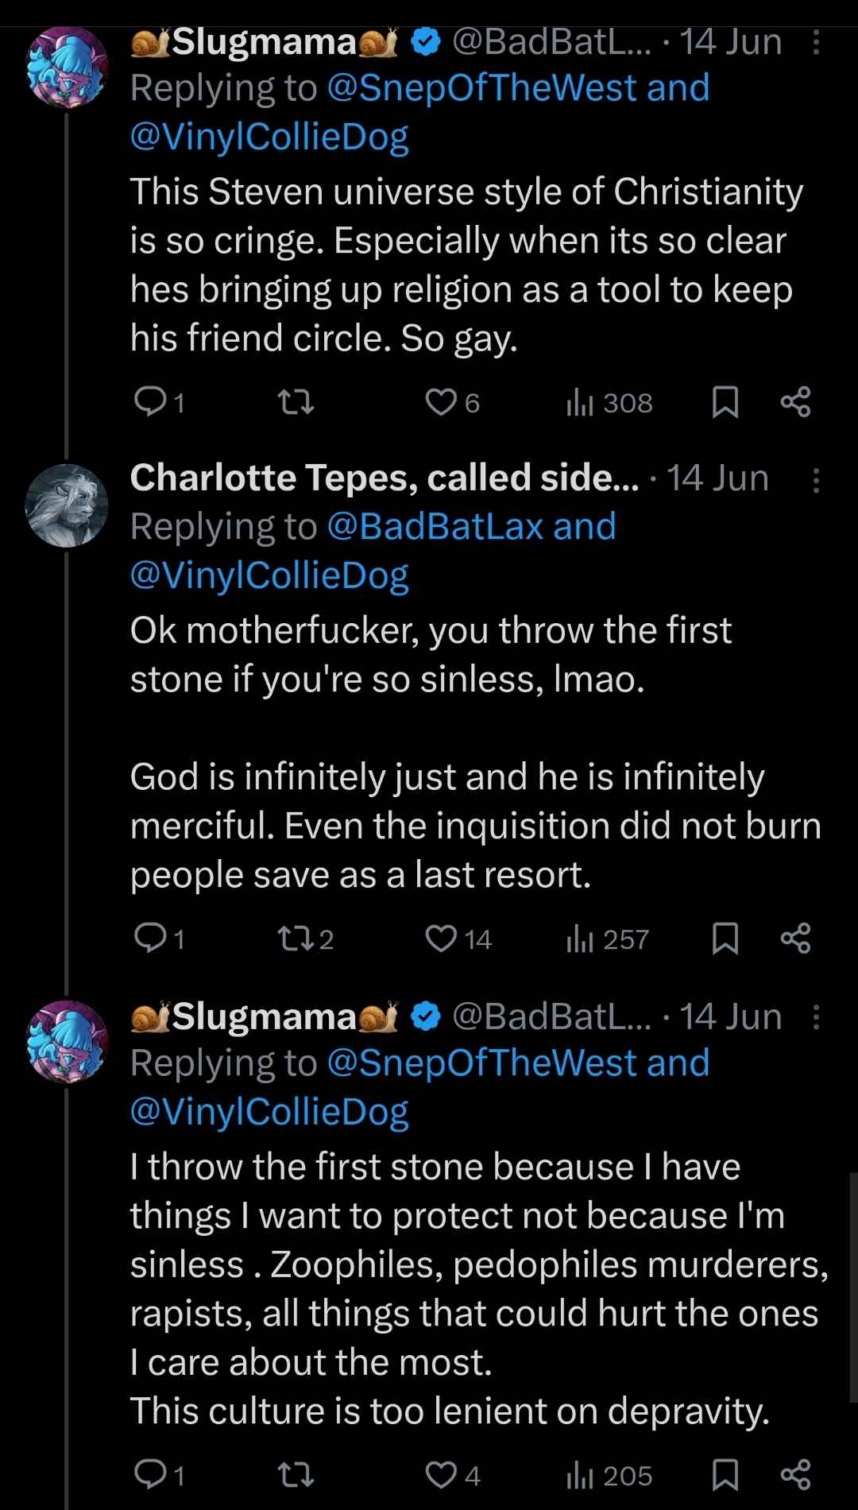858x1510 pixels.
Task: Bookmark the Charlotte Tepes reply
Action: click(x=725, y=939)
